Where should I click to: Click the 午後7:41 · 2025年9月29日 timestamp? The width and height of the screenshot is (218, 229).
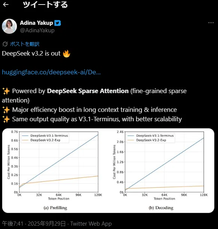tap(34, 224)
